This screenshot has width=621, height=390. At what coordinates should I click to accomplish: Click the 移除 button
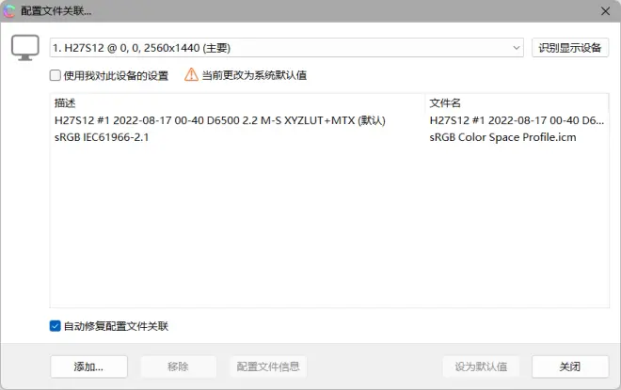178,367
